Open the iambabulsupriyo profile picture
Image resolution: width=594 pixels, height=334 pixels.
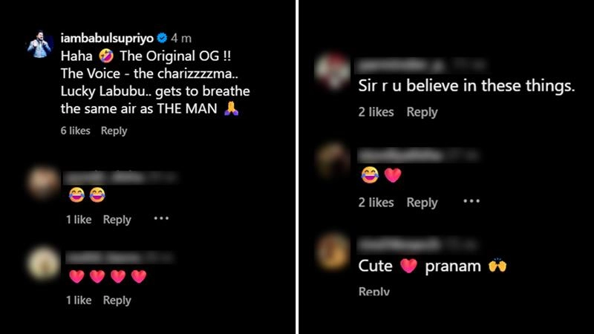click(x=40, y=45)
